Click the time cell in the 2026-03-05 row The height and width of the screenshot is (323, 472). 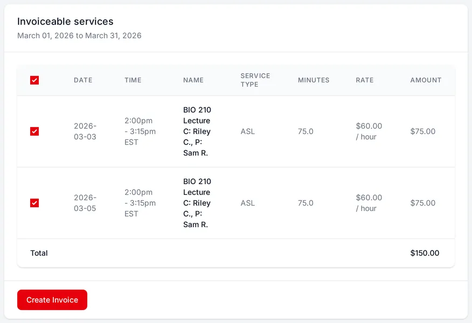140,203
